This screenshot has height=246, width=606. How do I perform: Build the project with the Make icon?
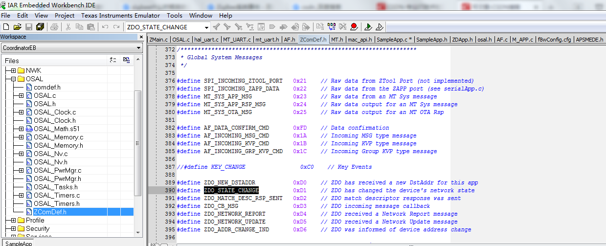[x=331, y=27]
